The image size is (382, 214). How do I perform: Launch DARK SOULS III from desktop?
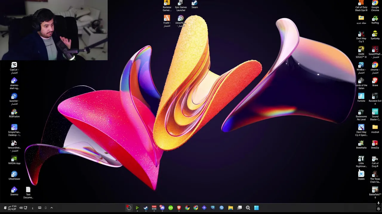[361, 52]
